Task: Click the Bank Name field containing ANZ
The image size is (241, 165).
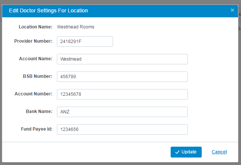Action: (x=122, y=112)
